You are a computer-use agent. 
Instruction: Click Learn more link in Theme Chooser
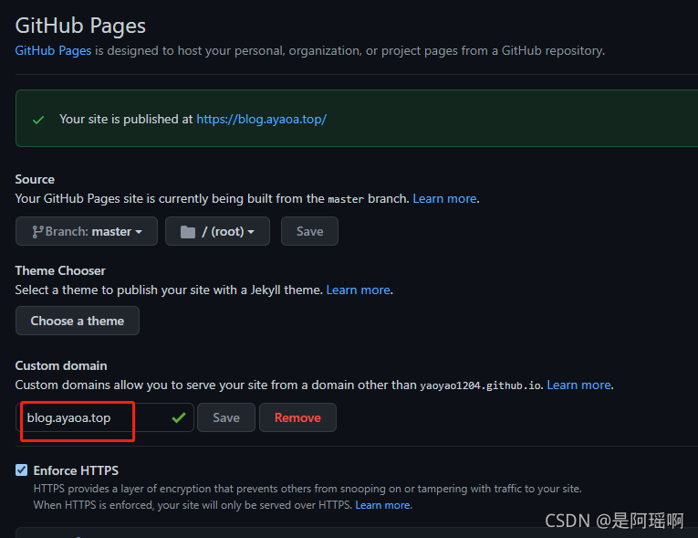click(358, 290)
